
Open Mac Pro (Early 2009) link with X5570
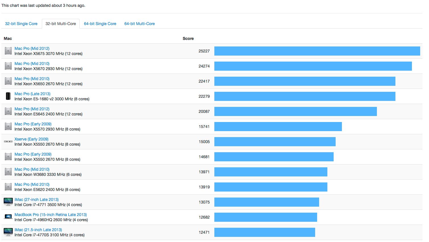[33, 124]
